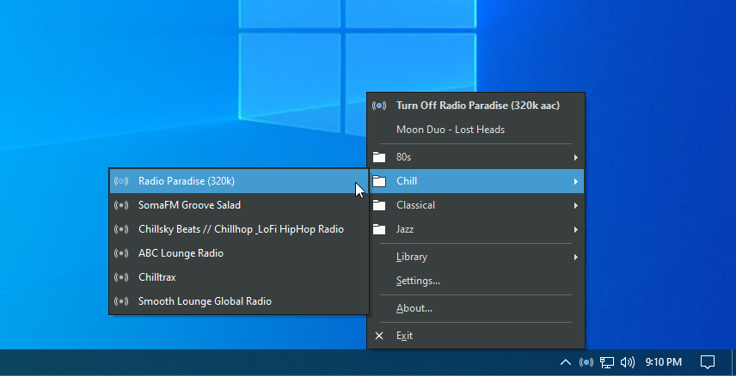
Task: Open the network icon in the system tray
Action: click(x=607, y=362)
